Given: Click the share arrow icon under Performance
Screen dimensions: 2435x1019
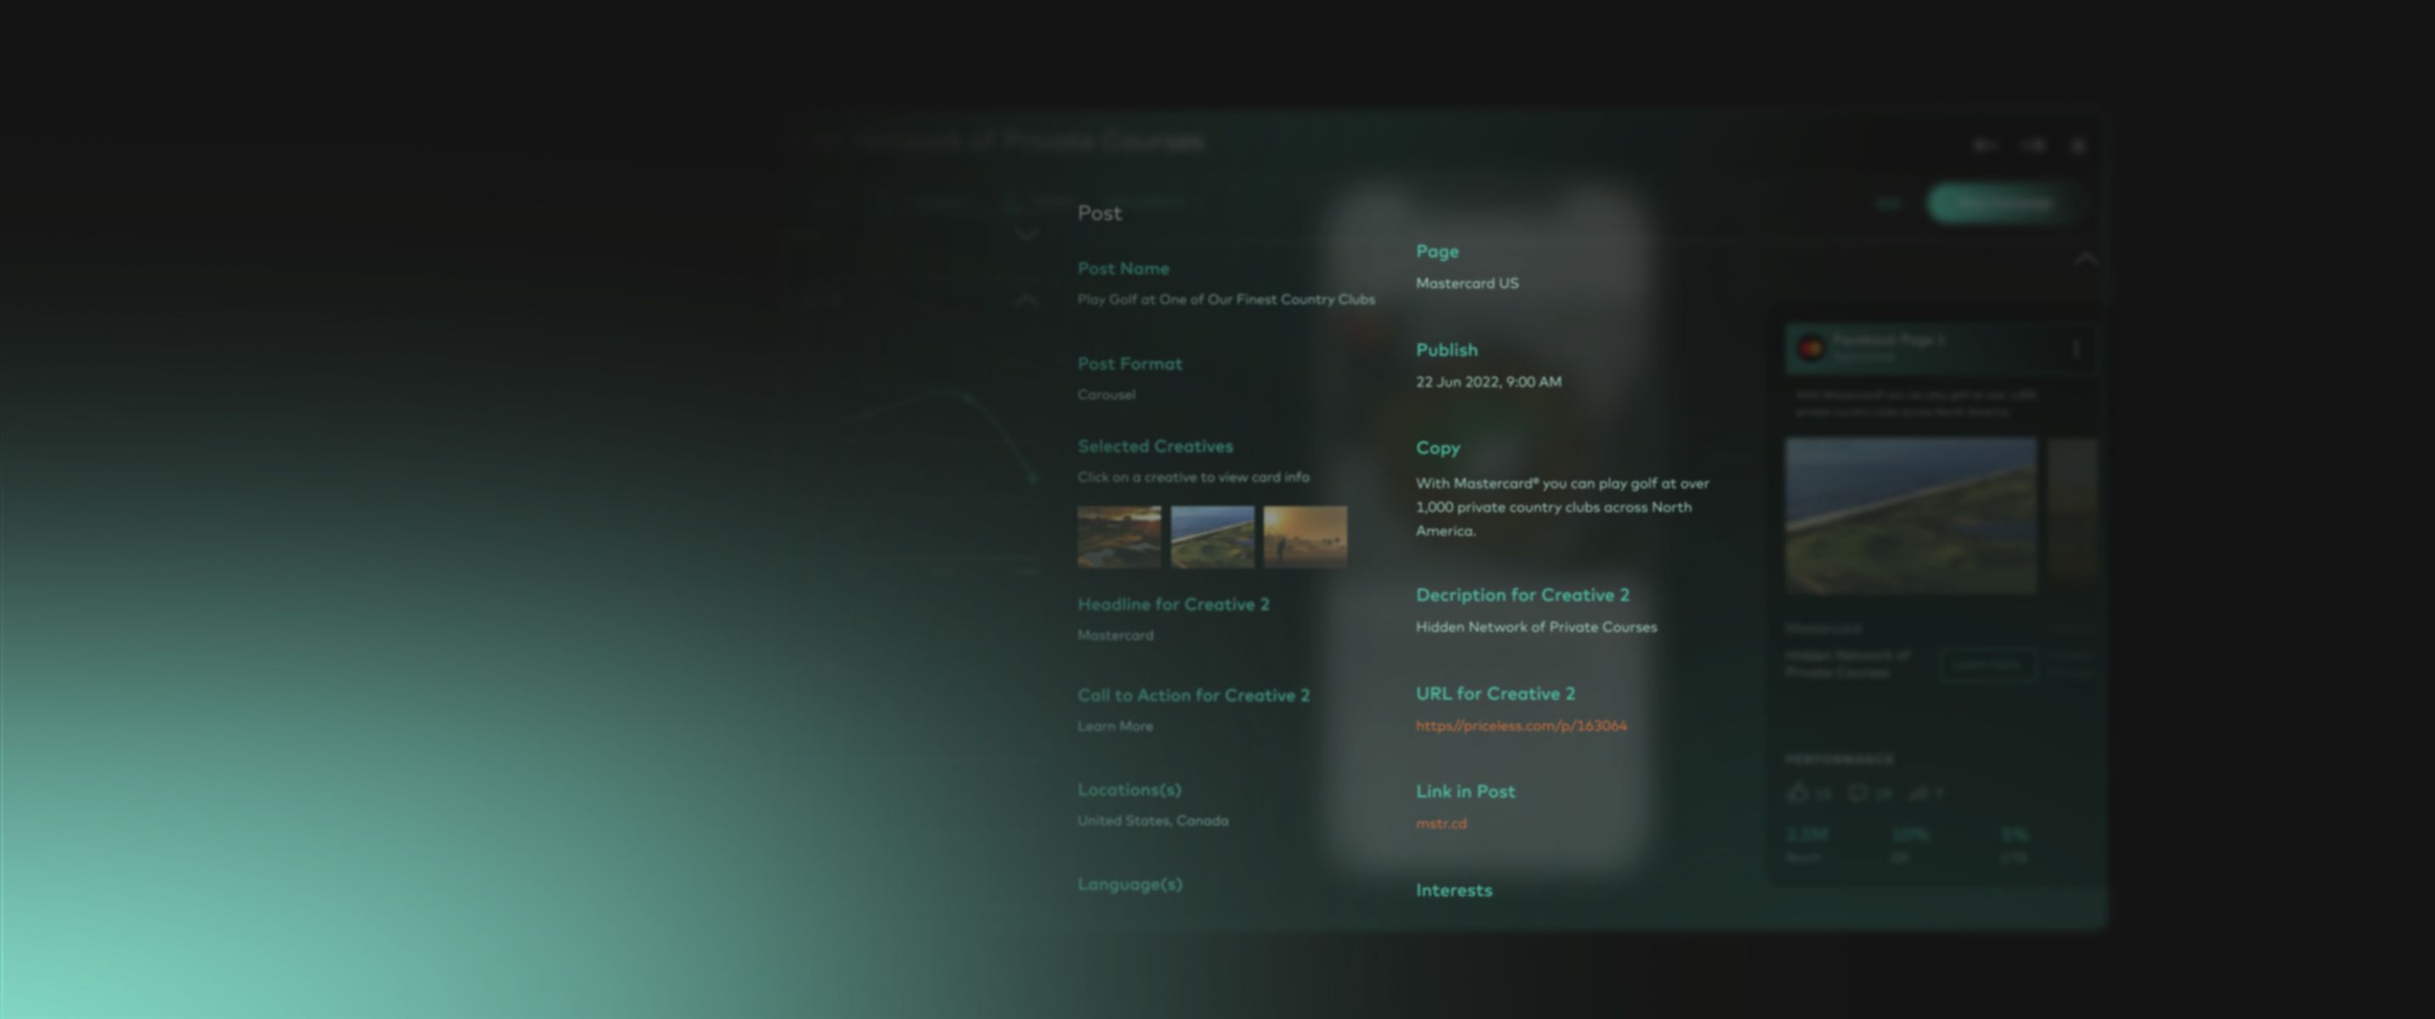Looking at the screenshot, I should [x=1918, y=793].
